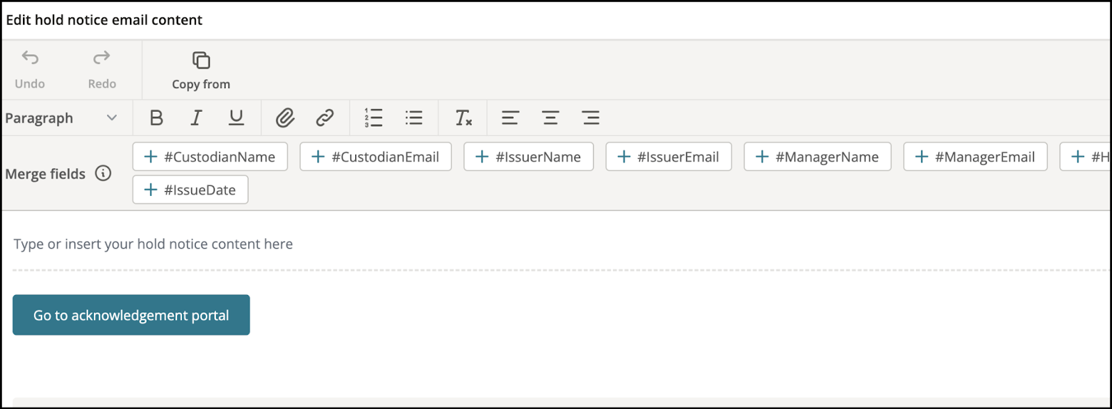The image size is (1112, 409).
Task: Center align the text
Action: (550, 118)
